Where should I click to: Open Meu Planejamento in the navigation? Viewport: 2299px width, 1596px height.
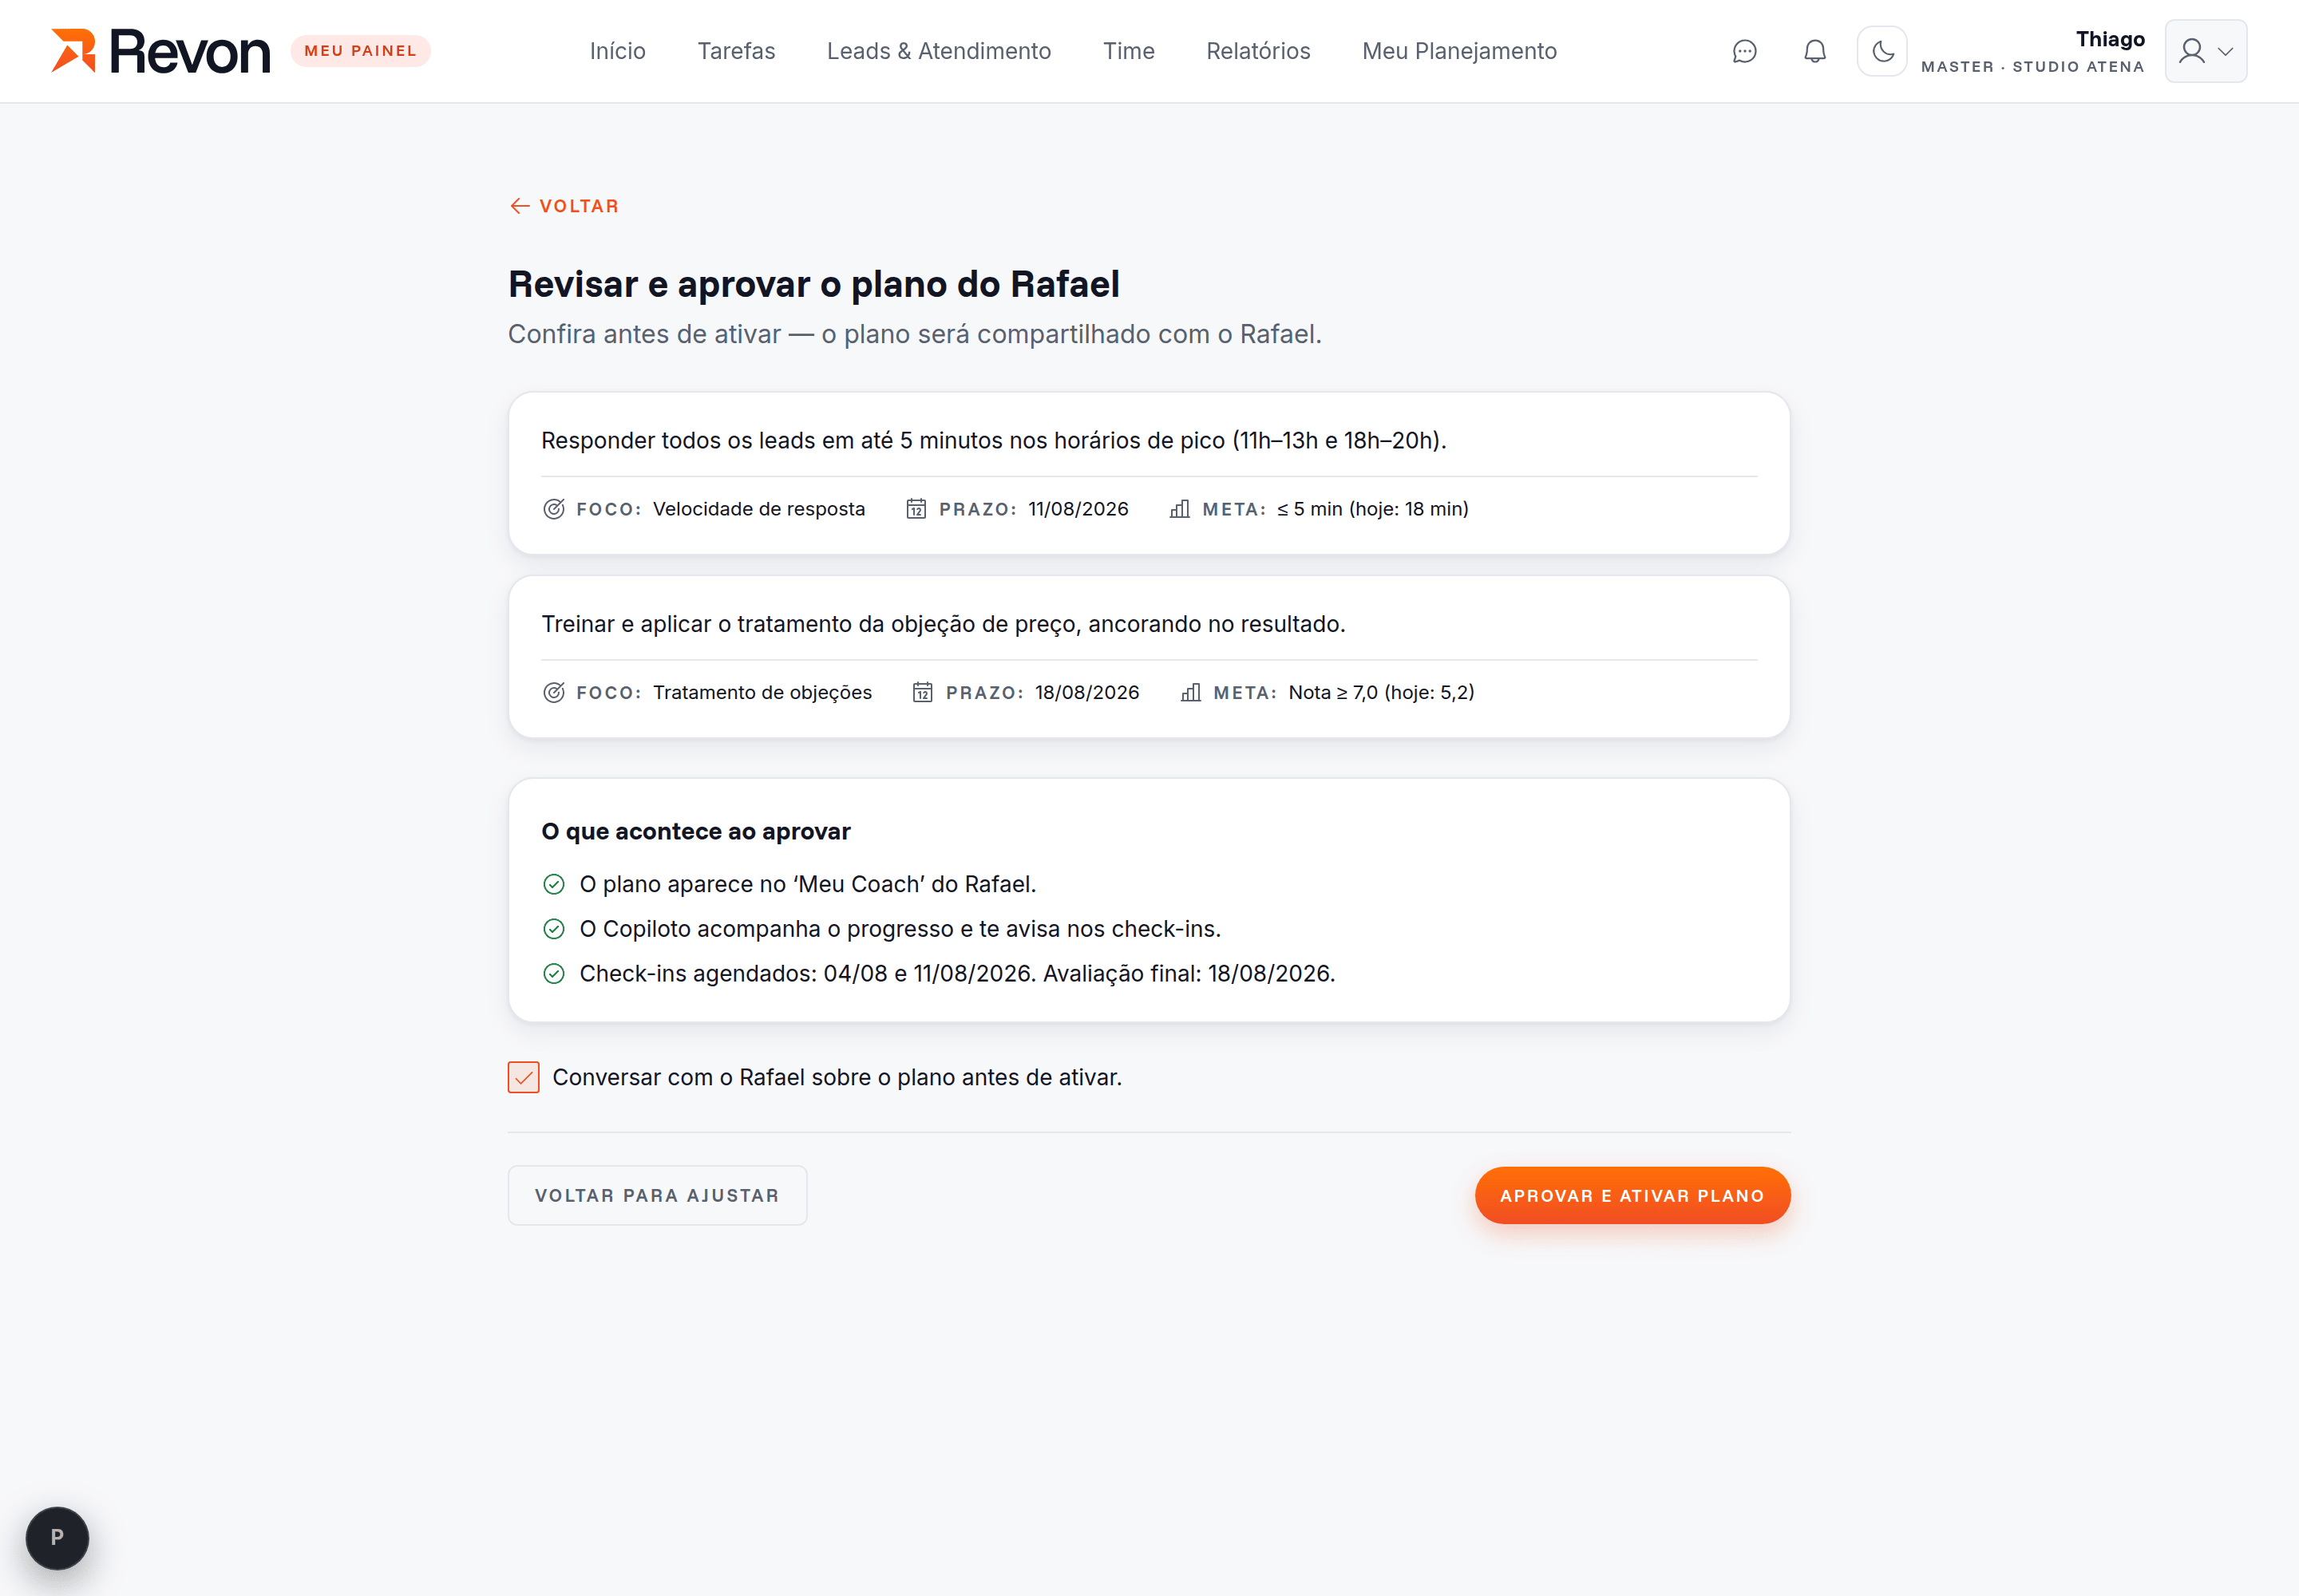[x=1458, y=51]
